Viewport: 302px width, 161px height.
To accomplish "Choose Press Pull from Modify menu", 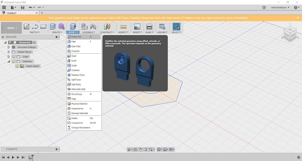I will point(84,37).
